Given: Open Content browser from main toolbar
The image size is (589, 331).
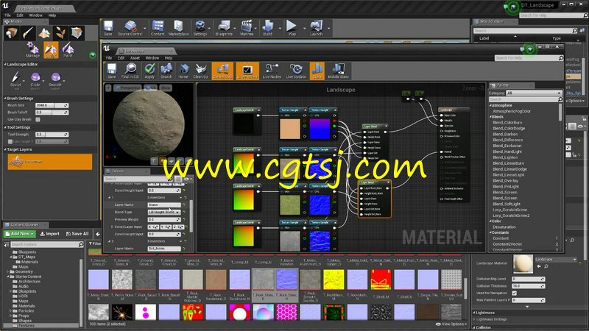Looking at the screenshot, I should pyautogui.click(x=158, y=28).
